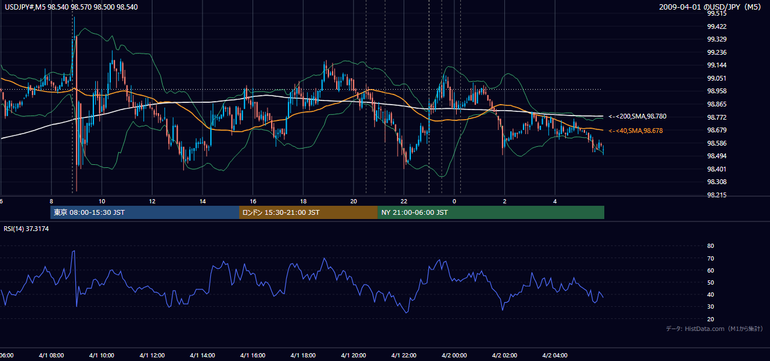Click hour 22 tick on the price chart axis
This screenshot has height=361, width=770.
pyautogui.click(x=404, y=201)
